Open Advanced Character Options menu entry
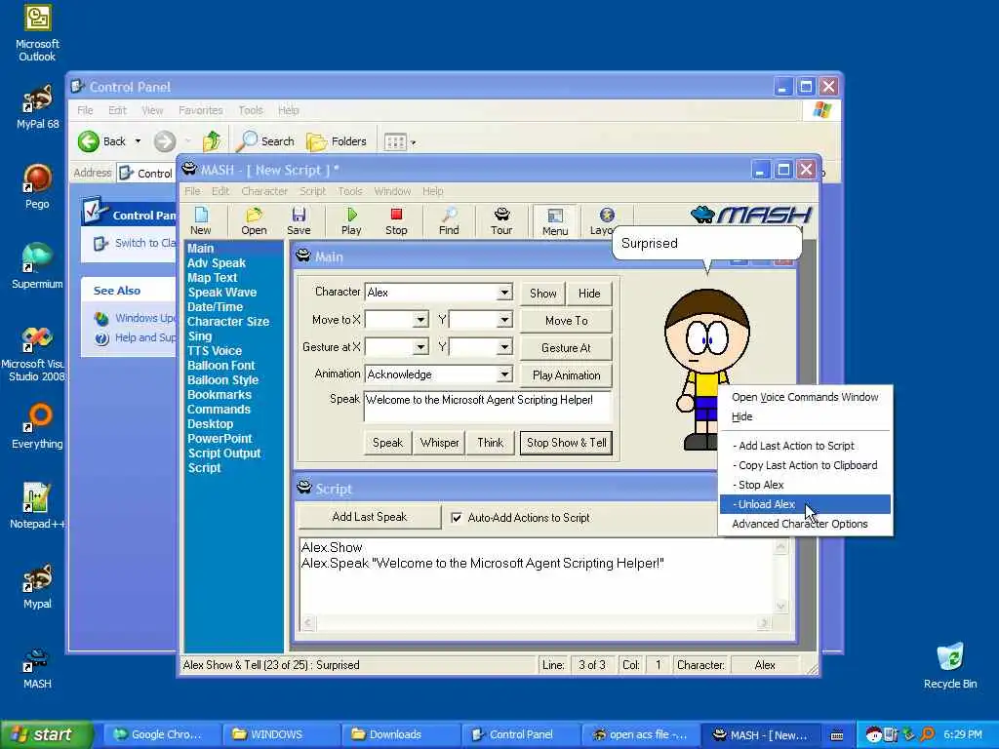Image resolution: width=999 pixels, height=749 pixels. coord(805,524)
